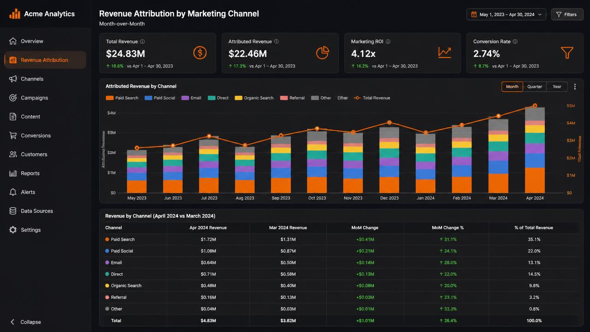The height and width of the screenshot is (332, 590).
Task: Collapse the sidebar with the chevron
Action: coord(13,322)
